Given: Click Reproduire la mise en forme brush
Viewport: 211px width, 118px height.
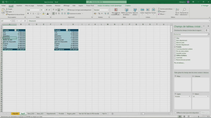Looking at the screenshot, I should click(7, 14).
